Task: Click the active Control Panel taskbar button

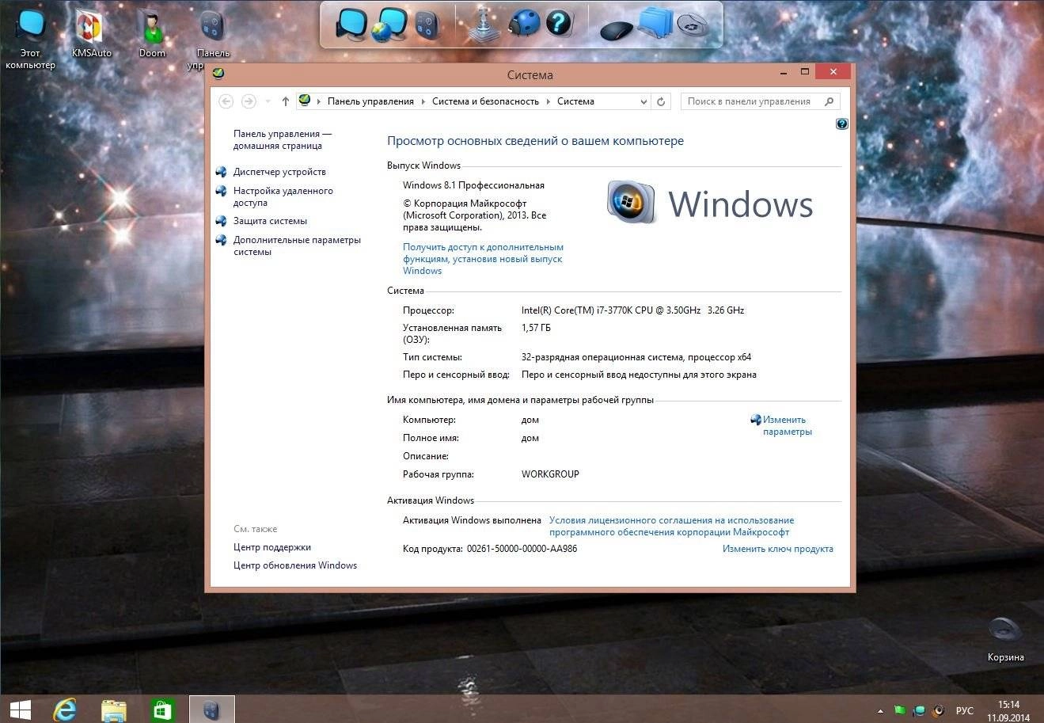Action: [212, 710]
